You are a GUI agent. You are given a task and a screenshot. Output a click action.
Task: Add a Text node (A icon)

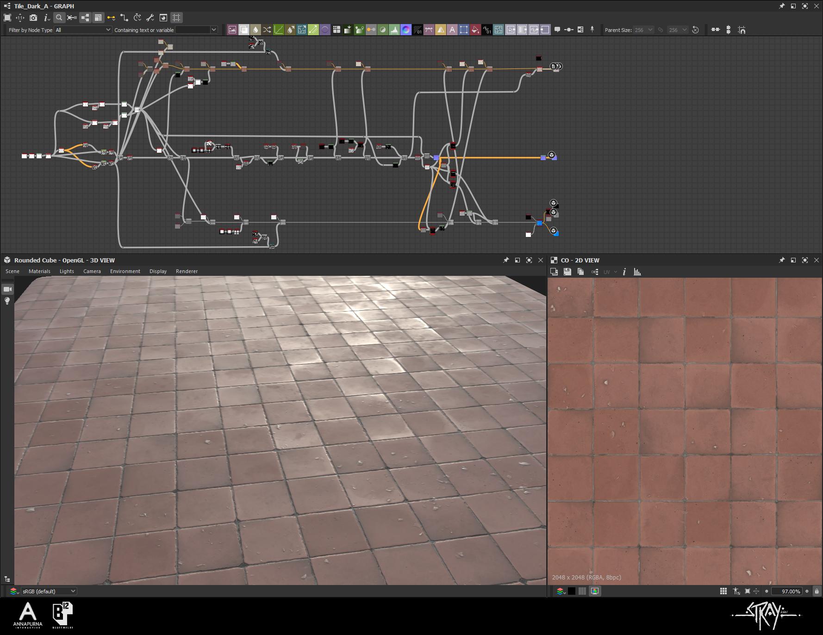point(452,30)
